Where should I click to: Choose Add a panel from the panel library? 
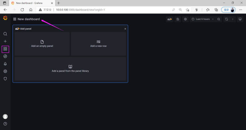click(70, 69)
